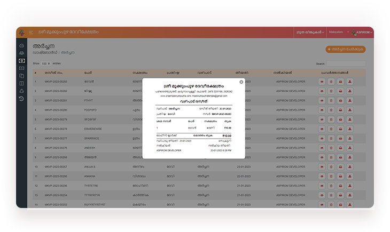Click into the Search input field
390x232 pixels.
click(346, 64)
